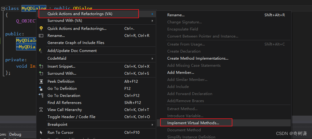Click the Run To Cursor arrow icon
The width and height of the screenshot is (312, 139).
pyautogui.click(x=41, y=133)
